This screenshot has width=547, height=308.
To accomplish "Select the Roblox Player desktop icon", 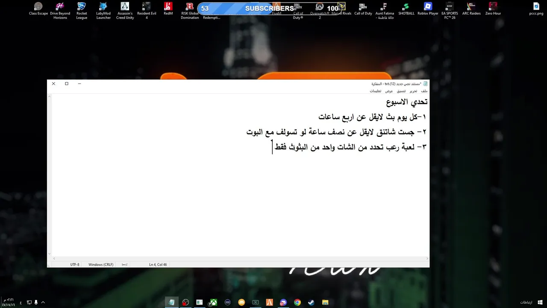I will [428, 9].
